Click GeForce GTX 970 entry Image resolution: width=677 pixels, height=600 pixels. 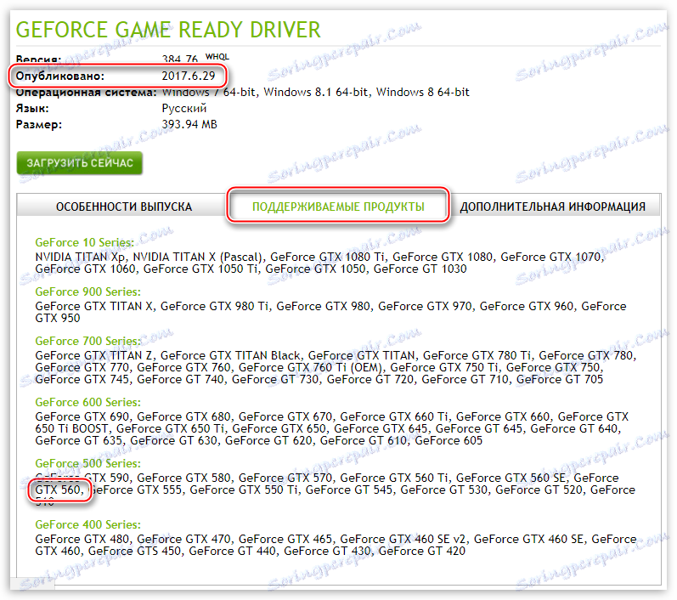426,306
